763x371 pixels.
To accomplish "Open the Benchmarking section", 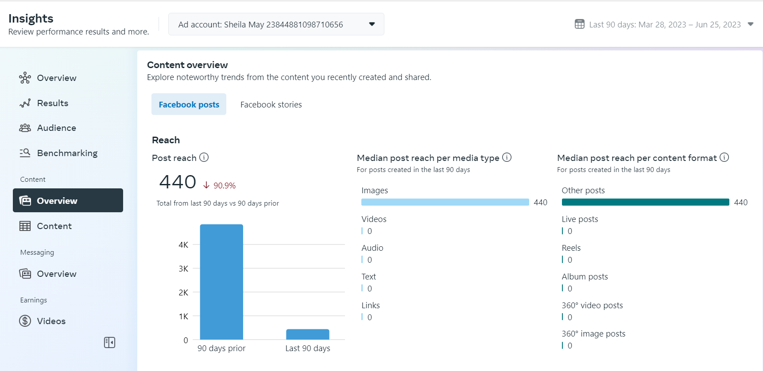I will 68,153.
